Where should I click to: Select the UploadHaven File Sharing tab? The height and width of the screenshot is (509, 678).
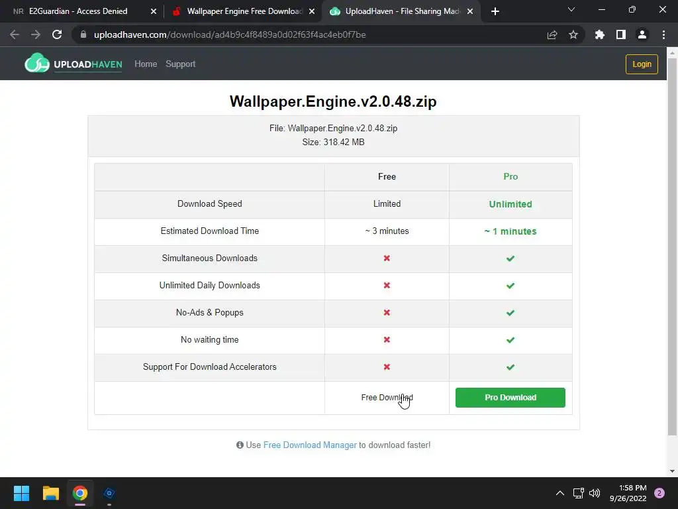(x=402, y=11)
